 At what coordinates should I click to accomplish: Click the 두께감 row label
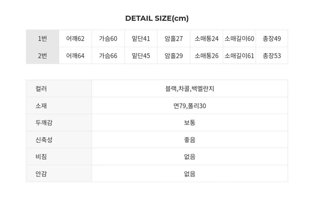44,122
